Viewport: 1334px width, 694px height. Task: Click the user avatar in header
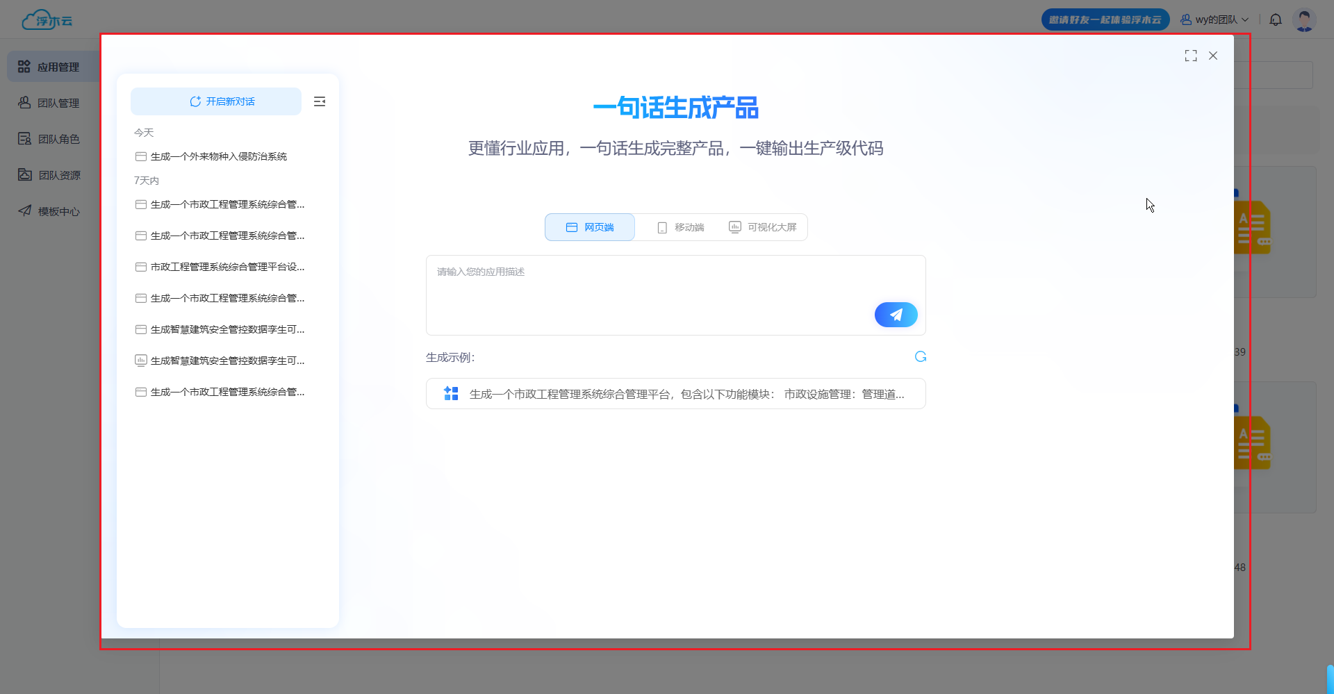click(x=1304, y=19)
